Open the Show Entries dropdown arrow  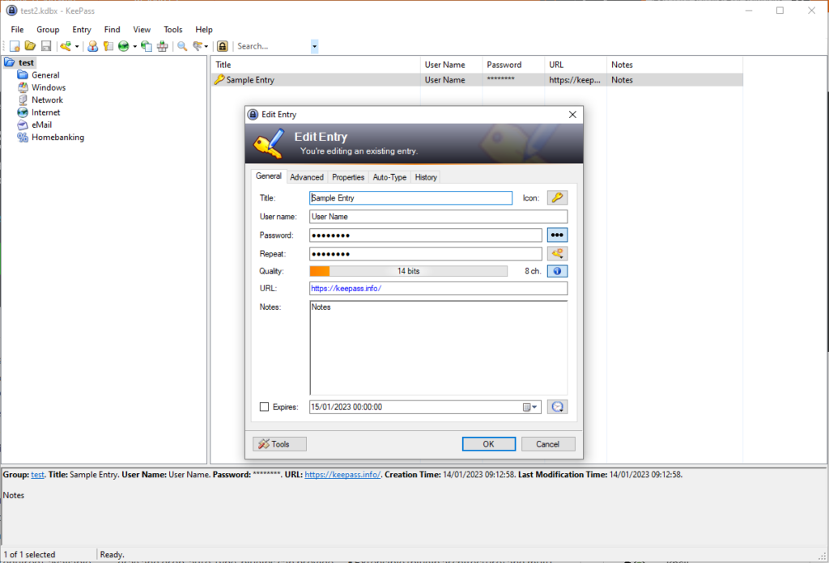(x=206, y=46)
